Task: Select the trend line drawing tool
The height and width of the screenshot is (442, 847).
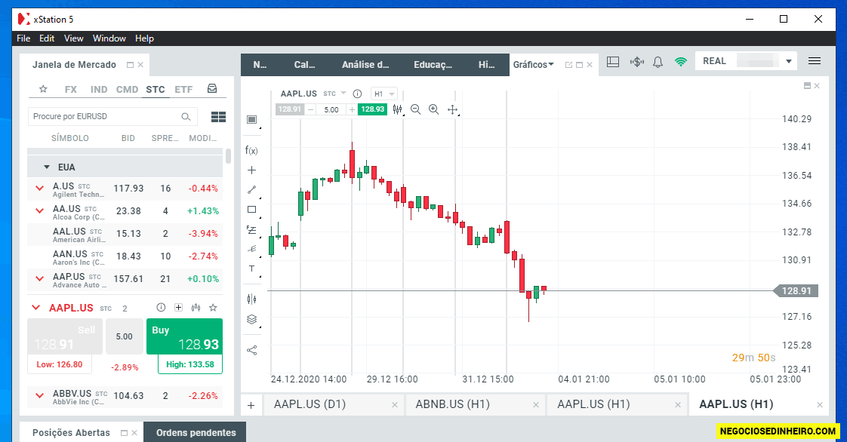Action: pos(251,189)
